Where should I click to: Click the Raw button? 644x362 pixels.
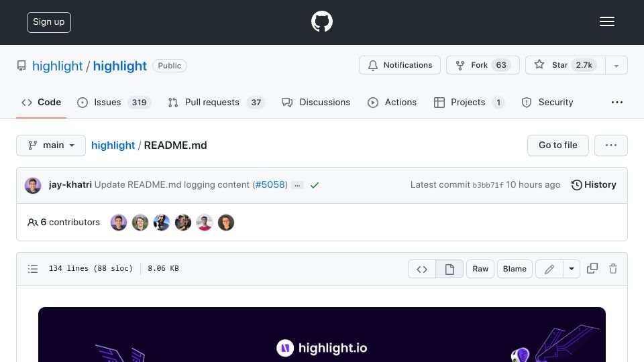click(x=480, y=269)
